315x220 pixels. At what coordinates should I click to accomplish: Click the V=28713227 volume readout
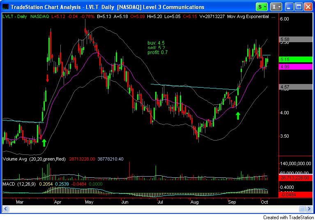(x=212, y=17)
